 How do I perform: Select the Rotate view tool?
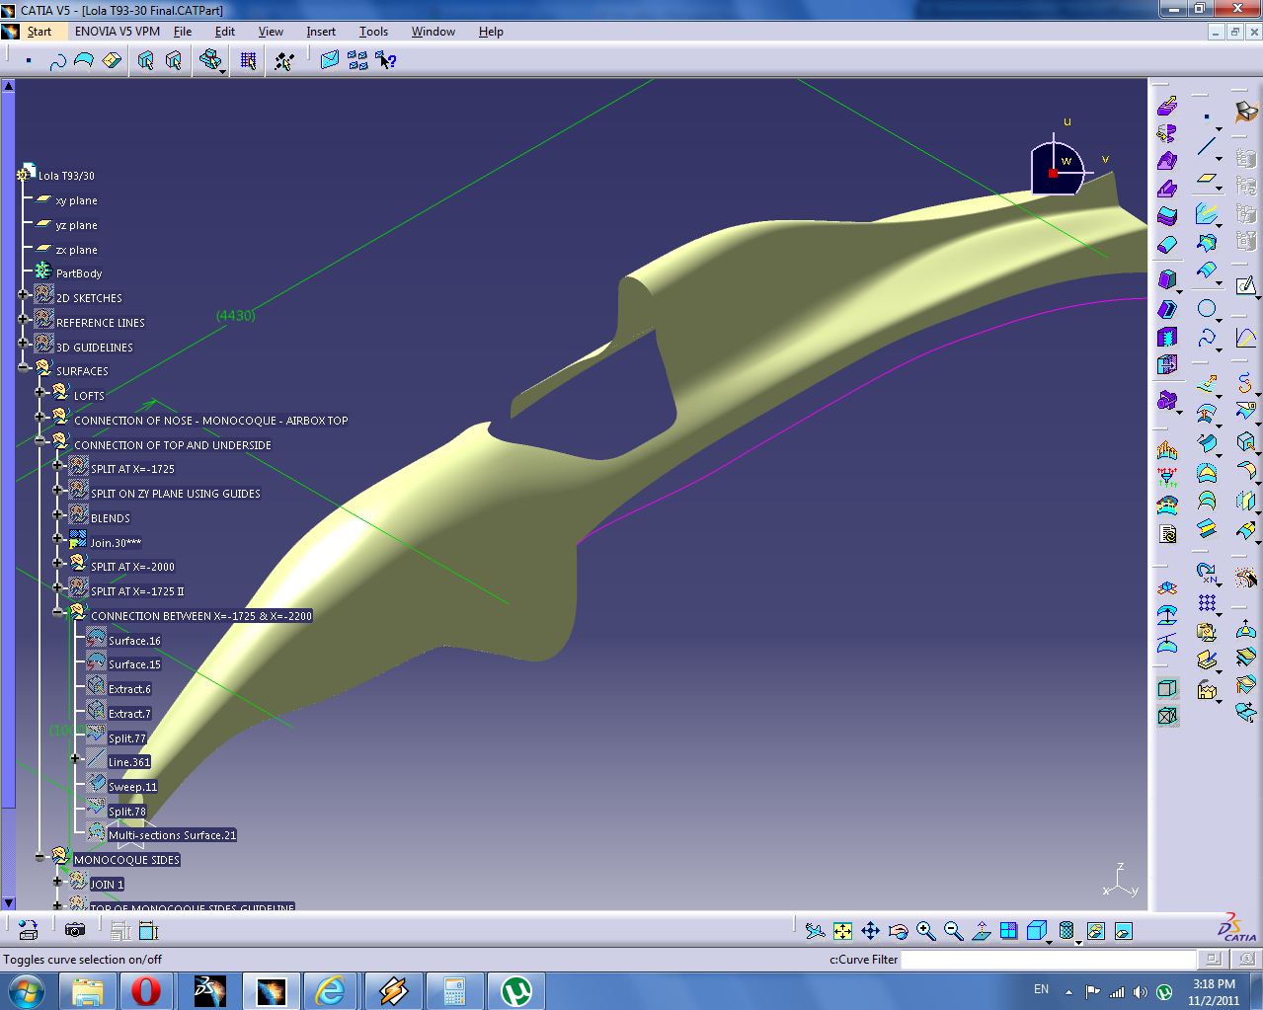[898, 930]
